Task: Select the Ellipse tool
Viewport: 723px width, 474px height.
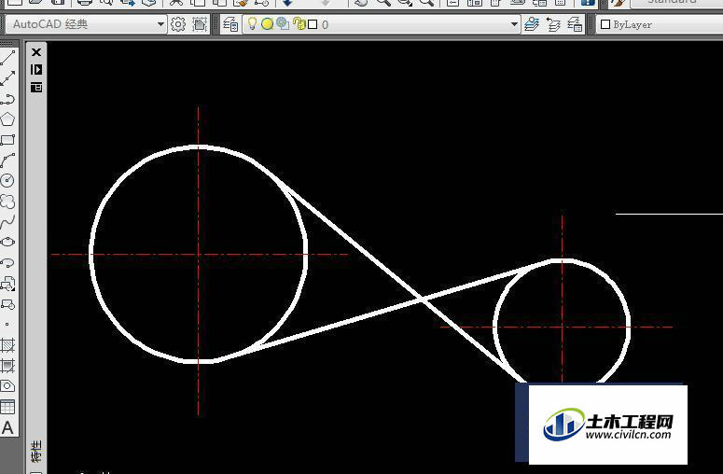Action: [7, 242]
